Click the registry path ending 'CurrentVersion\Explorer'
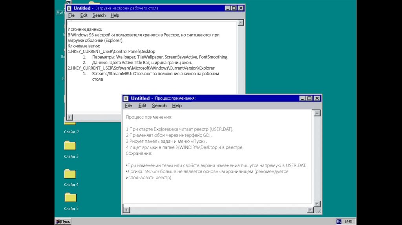This screenshot has height=225, width=402. coord(143,68)
